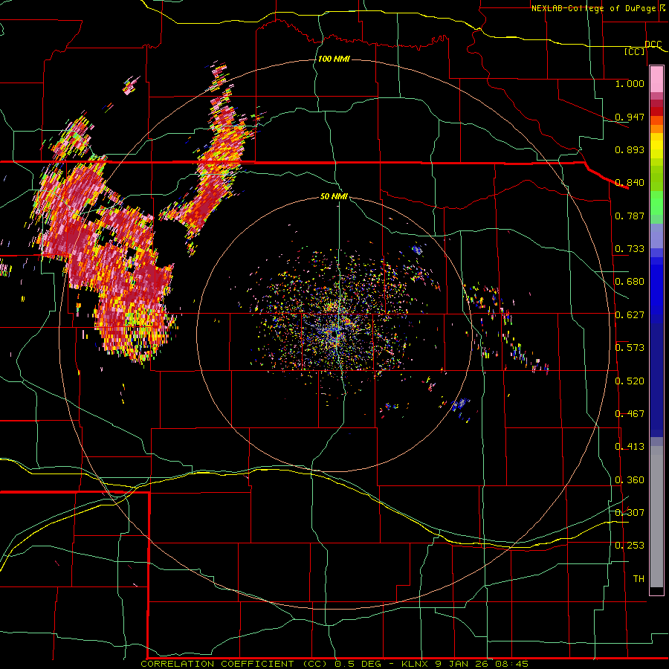Click the "0.5 DEG" elevation angle text
Screen dimensions: 669x669
point(359,664)
